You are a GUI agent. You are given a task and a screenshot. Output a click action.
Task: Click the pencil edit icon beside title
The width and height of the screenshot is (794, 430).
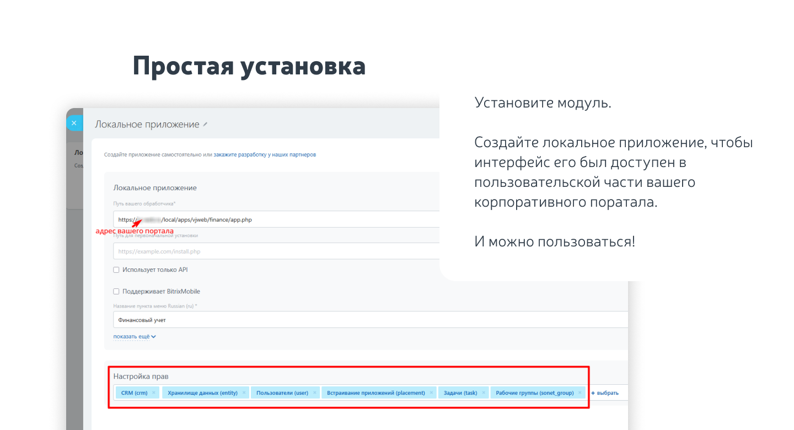point(205,125)
